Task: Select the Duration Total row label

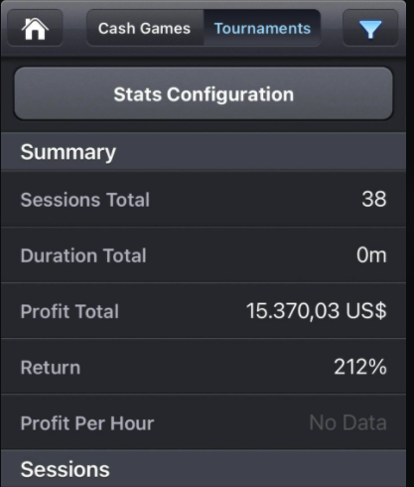Action: pos(83,255)
